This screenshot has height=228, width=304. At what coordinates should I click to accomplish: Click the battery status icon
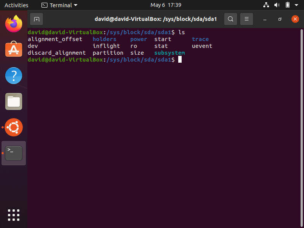(x=287, y=5)
